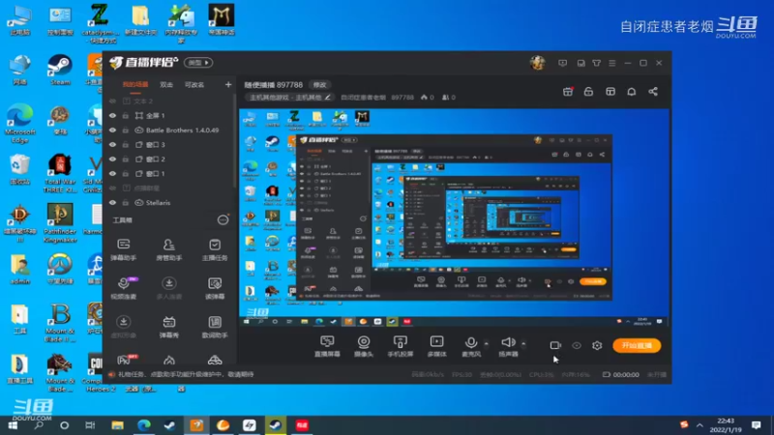774x435 pixels.
Task: Open the 视频连麦 video link tool
Action: [124, 288]
